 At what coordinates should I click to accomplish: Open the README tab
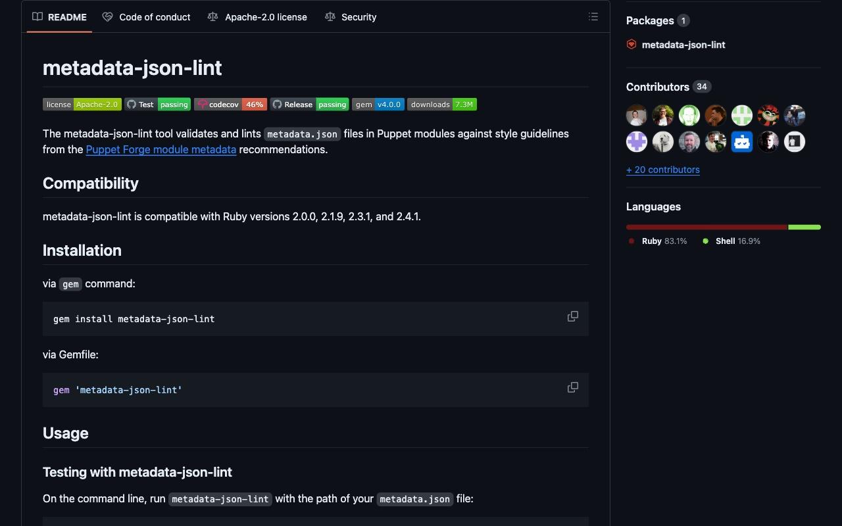point(59,17)
